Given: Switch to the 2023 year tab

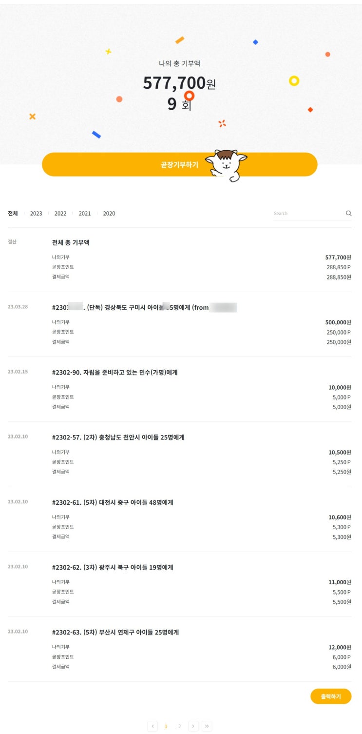Looking at the screenshot, I should 36,214.
